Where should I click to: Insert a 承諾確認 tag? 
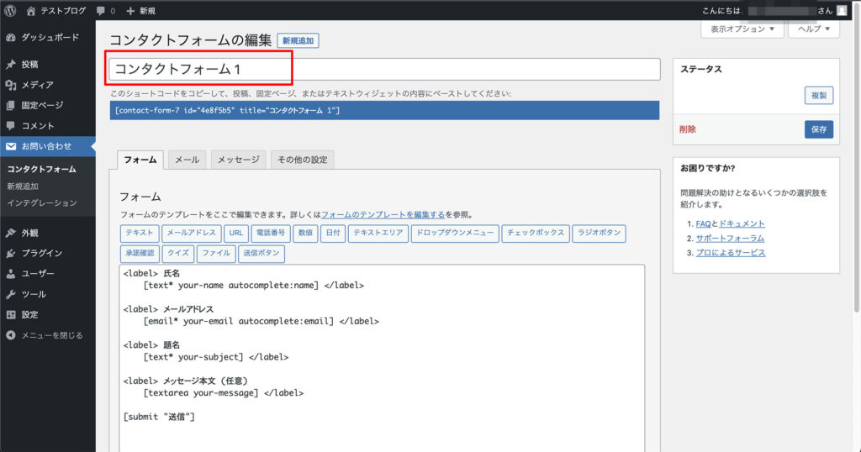point(140,254)
